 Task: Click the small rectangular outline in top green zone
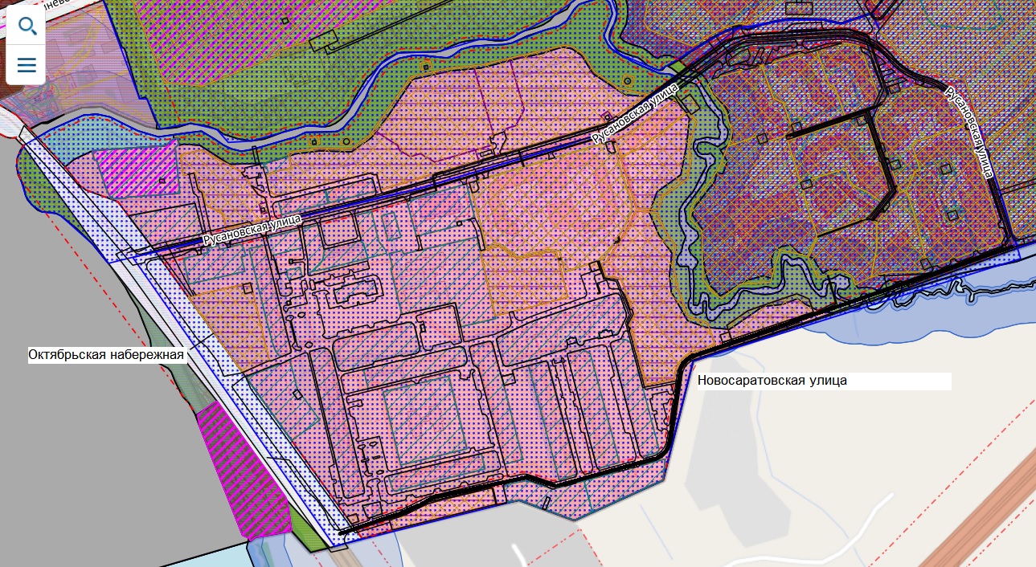324,40
